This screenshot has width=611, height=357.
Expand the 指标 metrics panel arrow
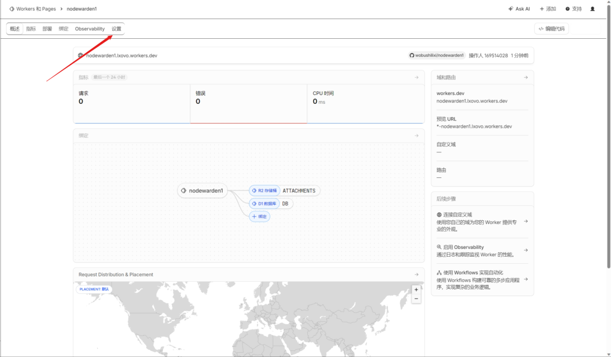point(416,77)
